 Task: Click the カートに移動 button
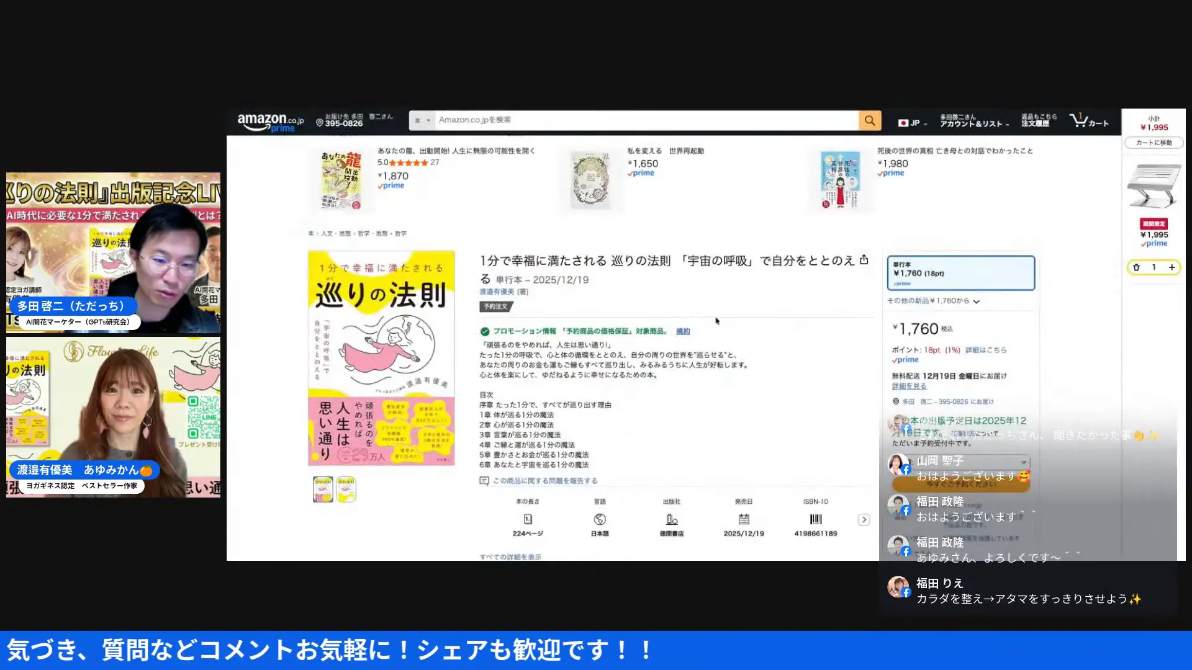click(x=1153, y=142)
